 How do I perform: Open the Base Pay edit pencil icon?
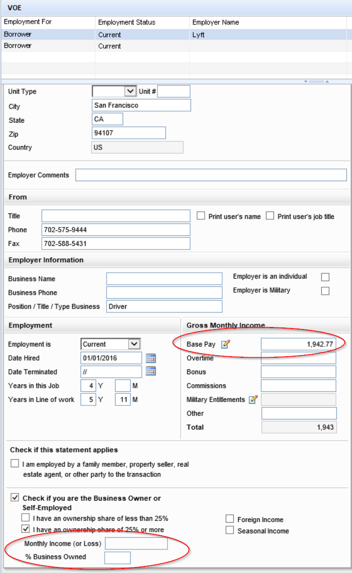click(226, 344)
